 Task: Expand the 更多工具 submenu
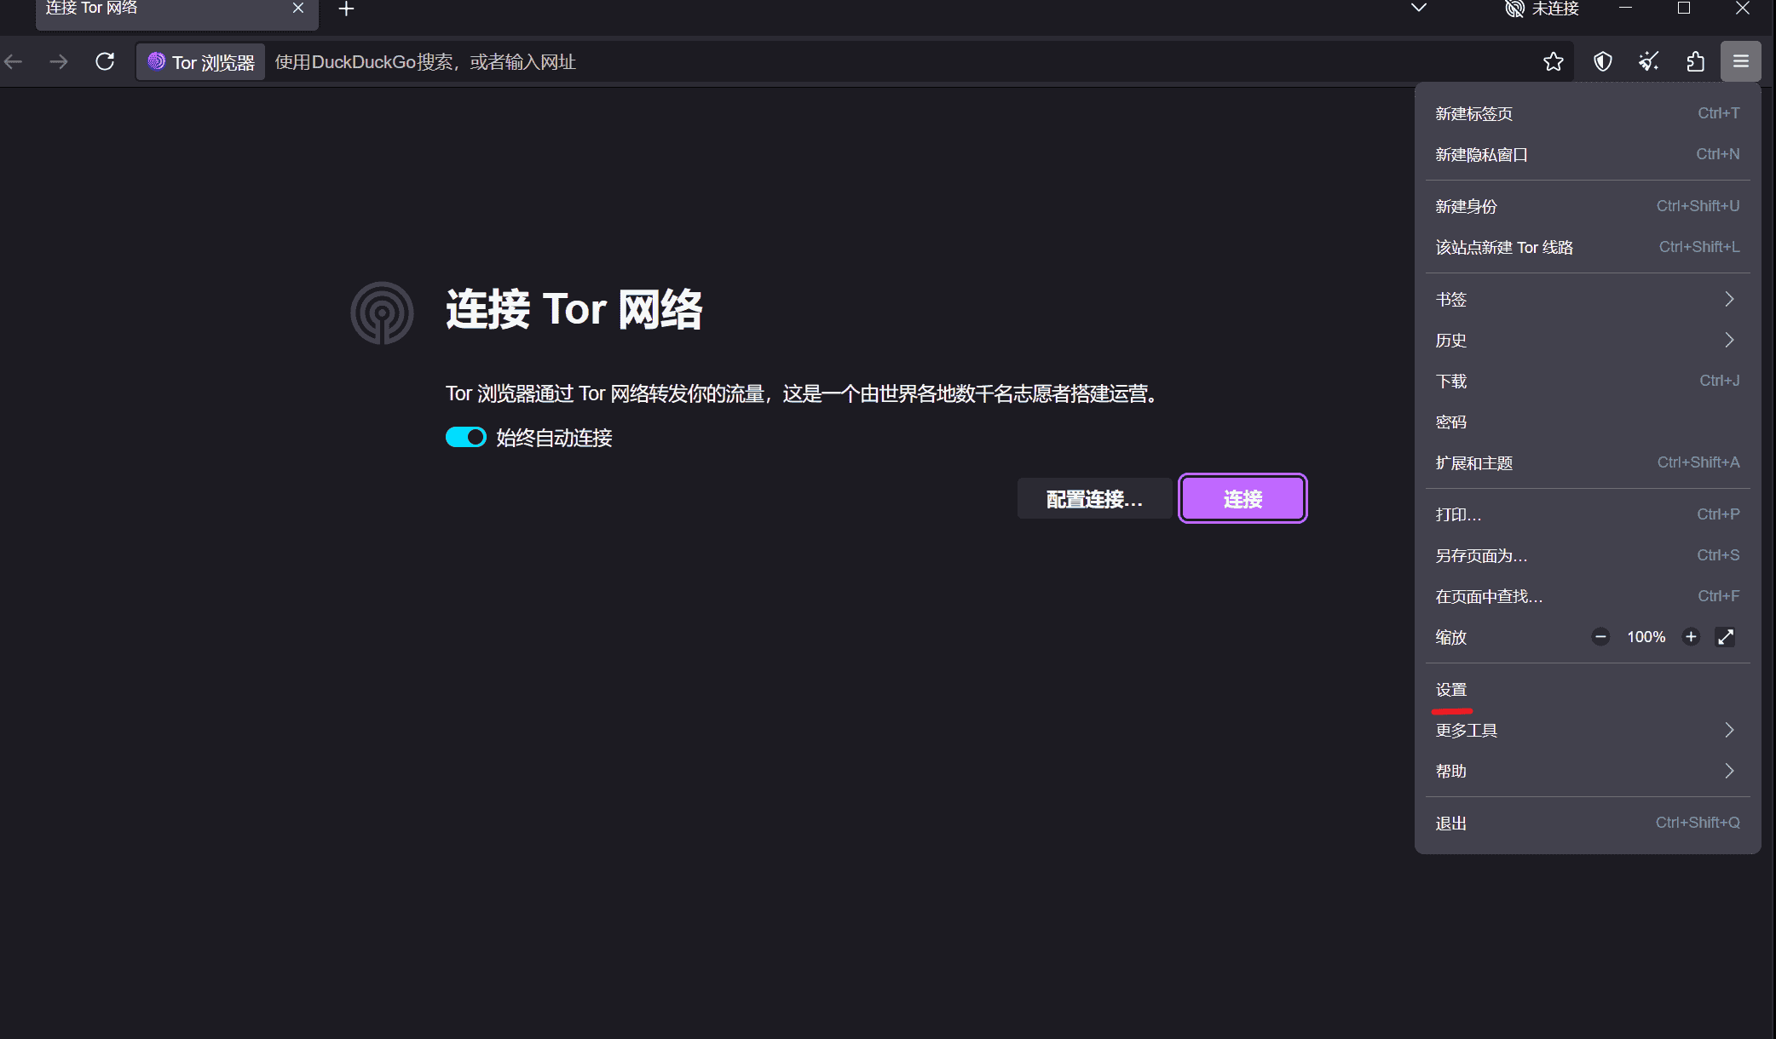1588,730
